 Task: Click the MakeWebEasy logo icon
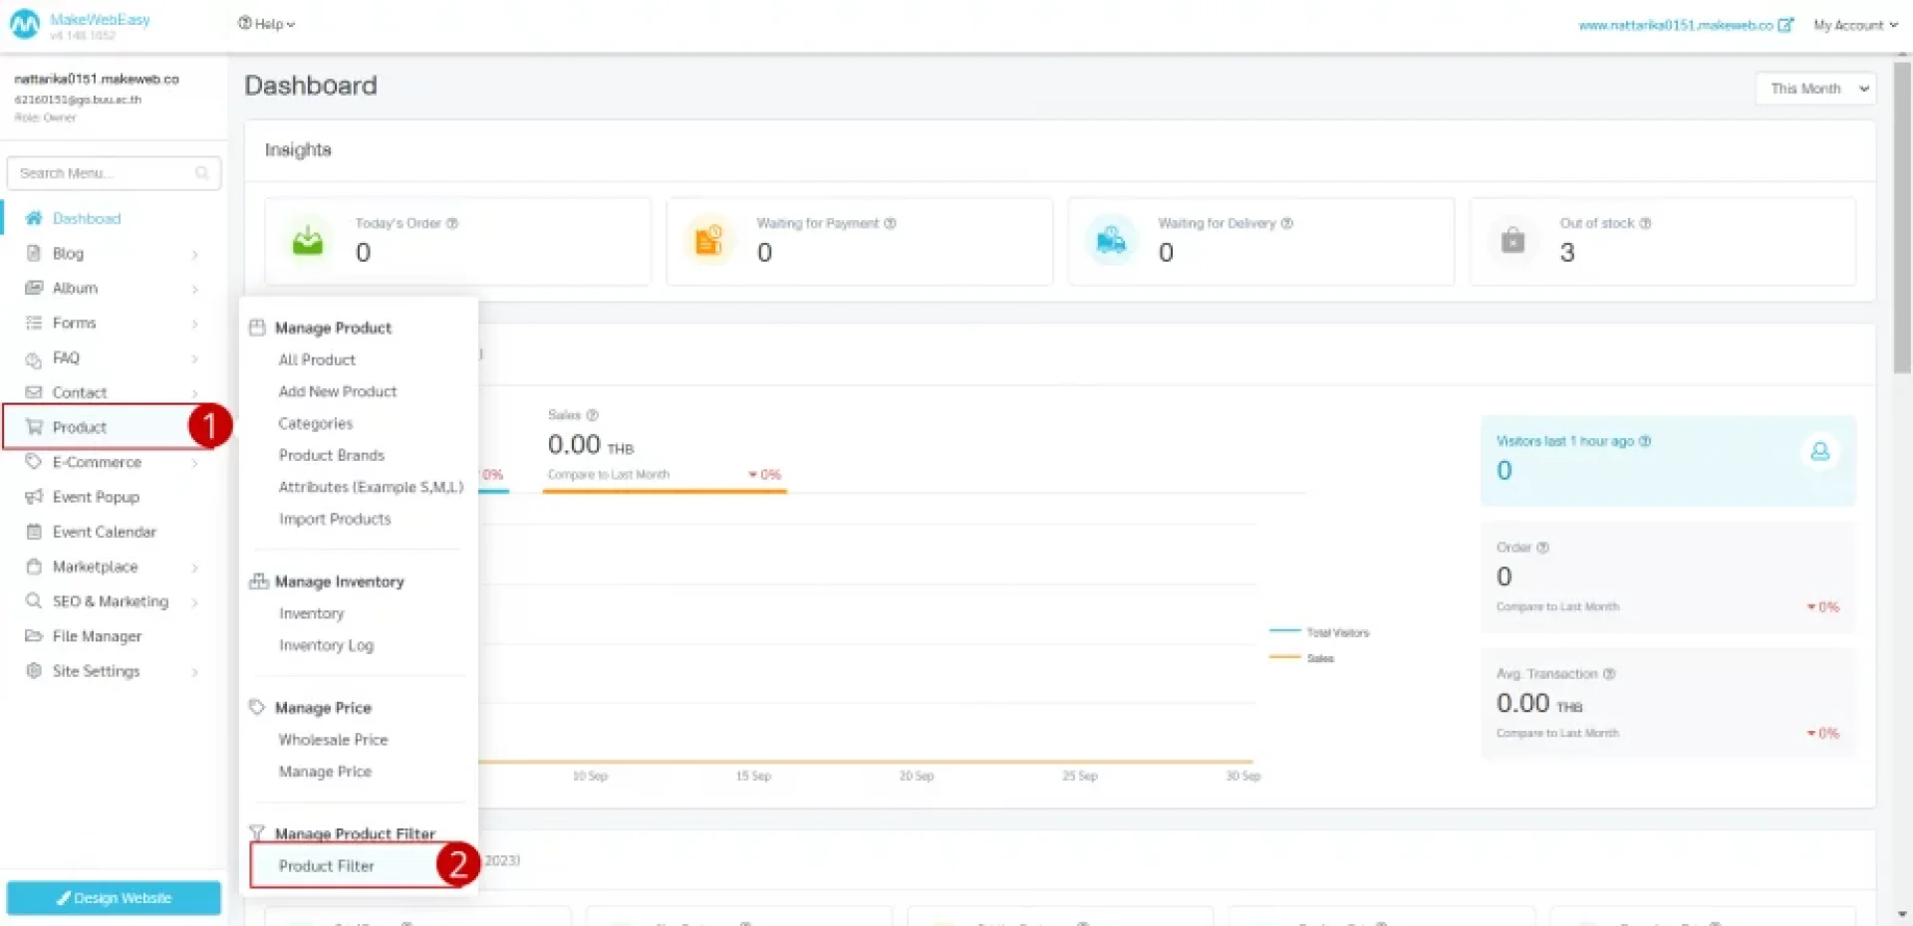(24, 25)
